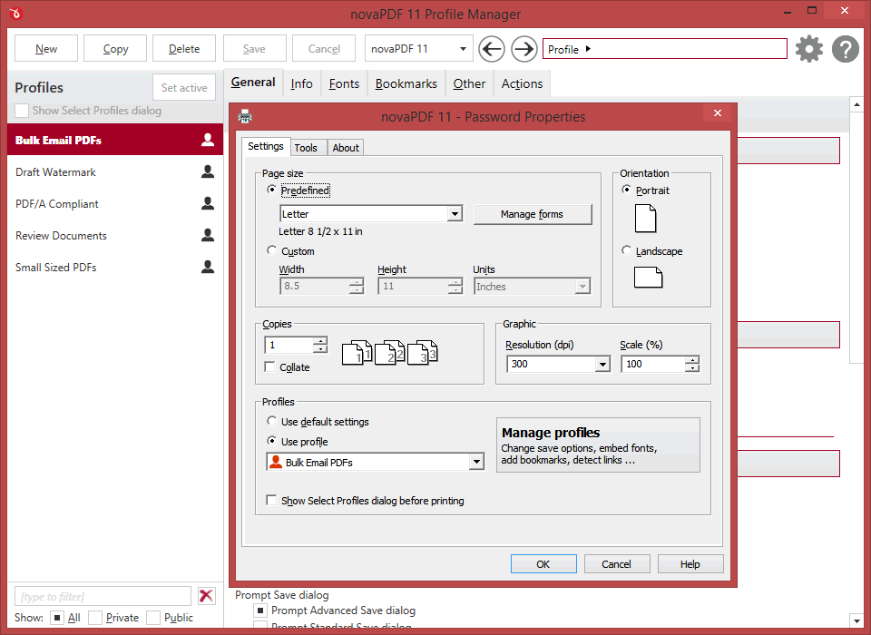Expand the Profile breadcrumb arrow
This screenshot has height=635, width=871.
coord(588,49)
